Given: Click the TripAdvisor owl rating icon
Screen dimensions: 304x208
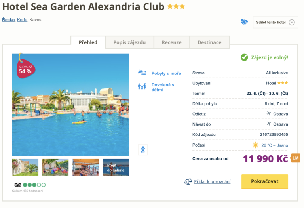Looking at the screenshot, I should coord(17,185).
